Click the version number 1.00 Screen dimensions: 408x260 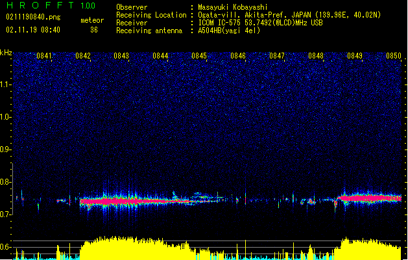(x=88, y=6)
